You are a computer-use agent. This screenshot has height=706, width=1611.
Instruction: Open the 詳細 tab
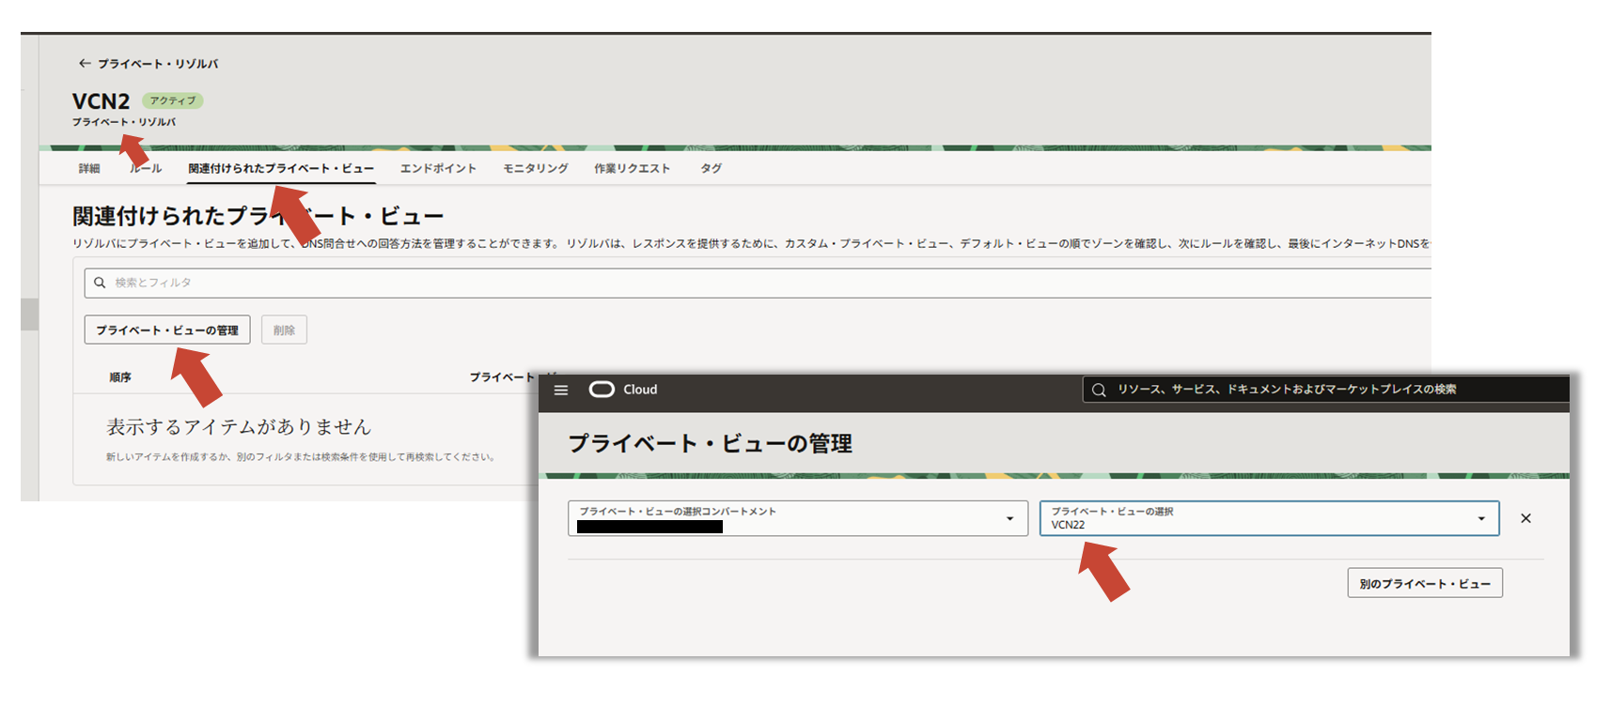click(x=89, y=169)
